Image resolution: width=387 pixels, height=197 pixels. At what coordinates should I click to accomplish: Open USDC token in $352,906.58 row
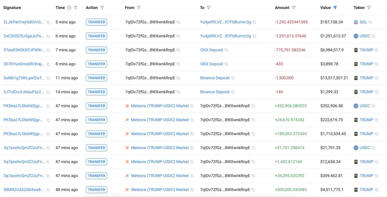click(x=365, y=106)
